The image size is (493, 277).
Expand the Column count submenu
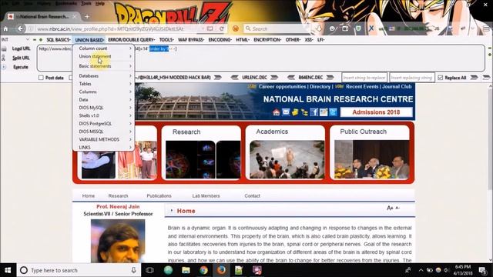point(104,48)
